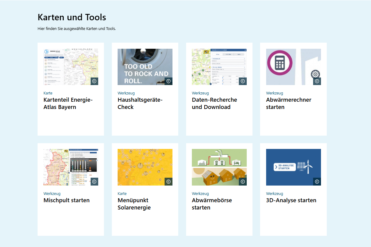Click the calculator icon thumbnail

[288, 67]
